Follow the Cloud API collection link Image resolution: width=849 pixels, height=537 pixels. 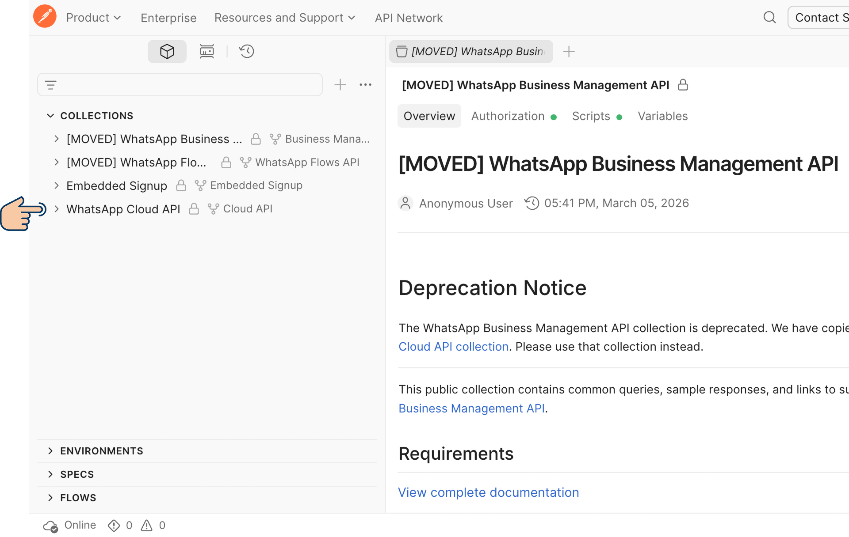point(454,347)
